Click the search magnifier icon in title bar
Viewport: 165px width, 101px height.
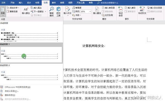click(x=98, y=3)
